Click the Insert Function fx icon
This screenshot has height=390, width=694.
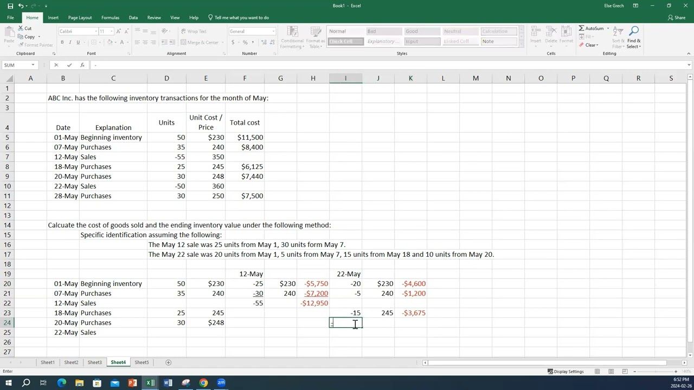click(x=82, y=65)
